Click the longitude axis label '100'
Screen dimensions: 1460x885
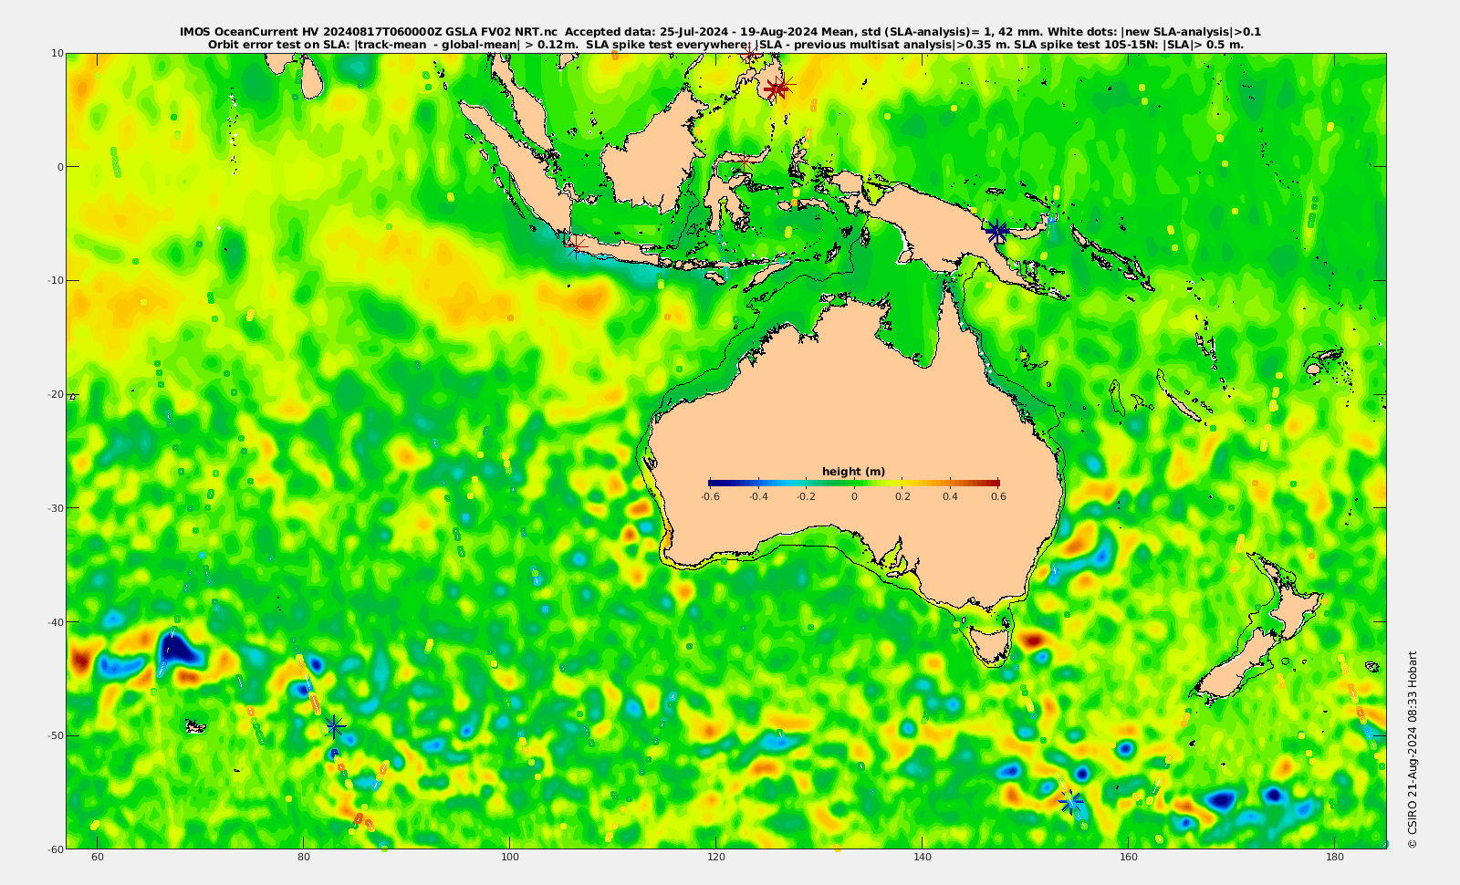tap(510, 858)
